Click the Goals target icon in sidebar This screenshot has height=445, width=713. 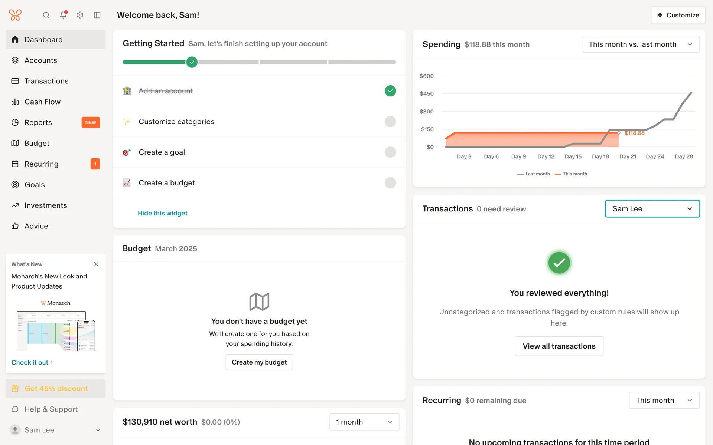15,185
